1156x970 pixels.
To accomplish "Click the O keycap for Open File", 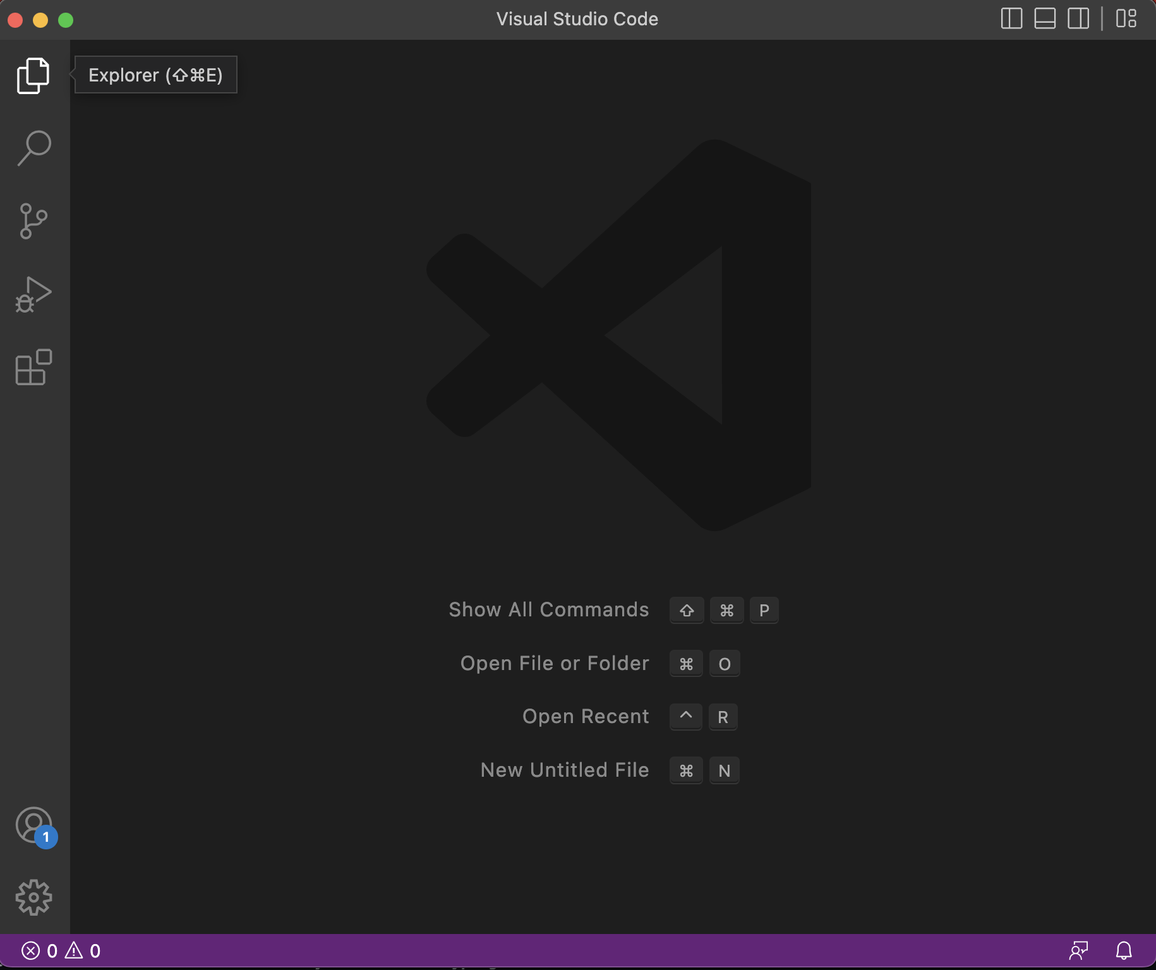I will coord(725,664).
